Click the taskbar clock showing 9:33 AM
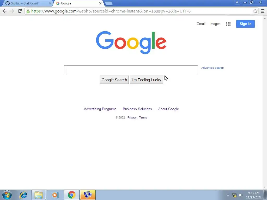The height and width of the screenshot is (200, 267). click(254, 195)
